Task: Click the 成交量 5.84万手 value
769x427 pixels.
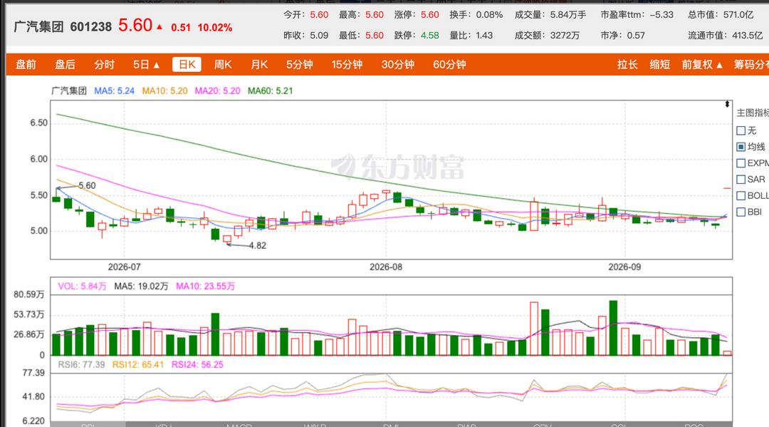Action: (x=568, y=15)
